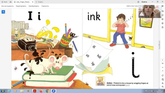
Task: Open the Редактировать menu
Action: click(21, 6)
